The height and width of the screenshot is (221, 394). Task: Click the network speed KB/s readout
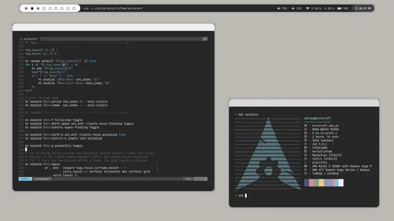(323, 8)
